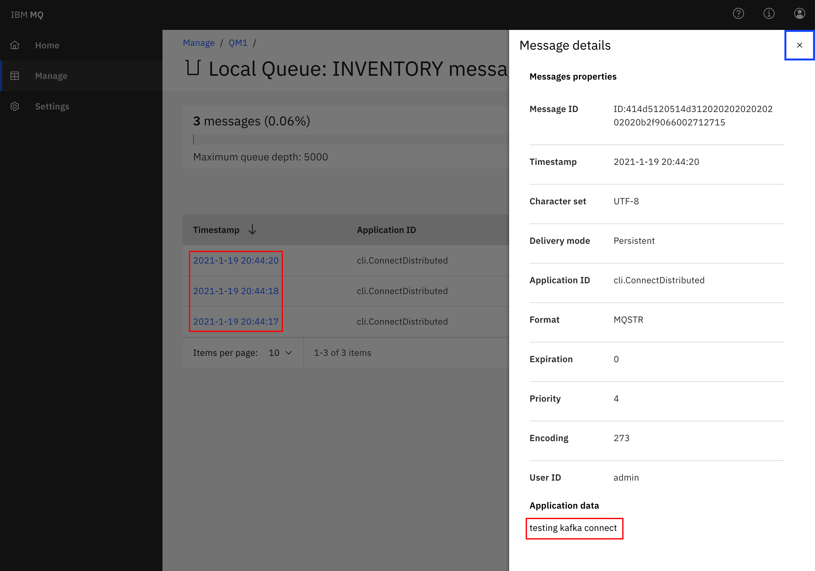Click cli.ConnectDistributed in the 20:44:17 row
The image size is (815, 571).
(x=402, y=321)
